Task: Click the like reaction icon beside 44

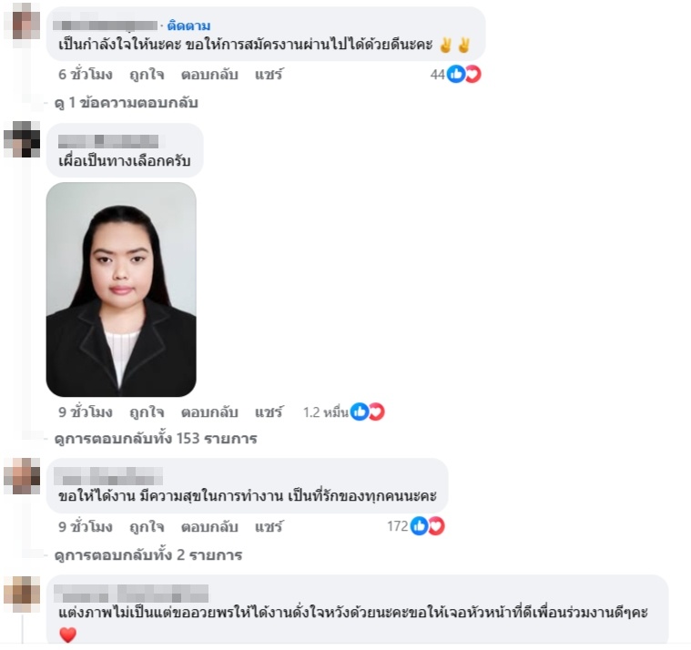Action: [x=456, y=74]
